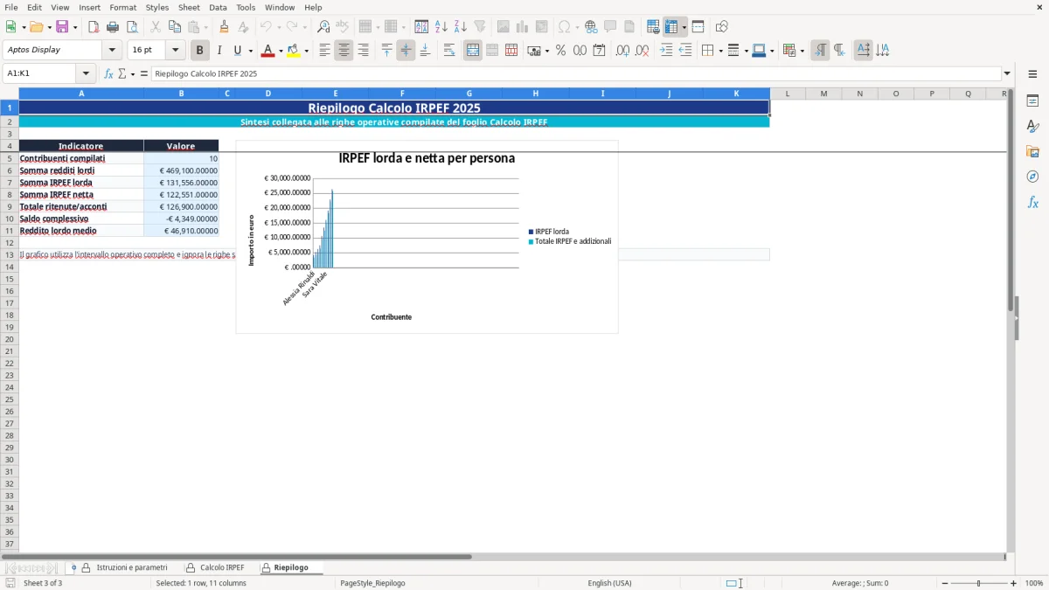1049x590 pixels.
Task: Open the Name Box dropdown arrow
Action: pyautogui.click(x=86, y=74)
